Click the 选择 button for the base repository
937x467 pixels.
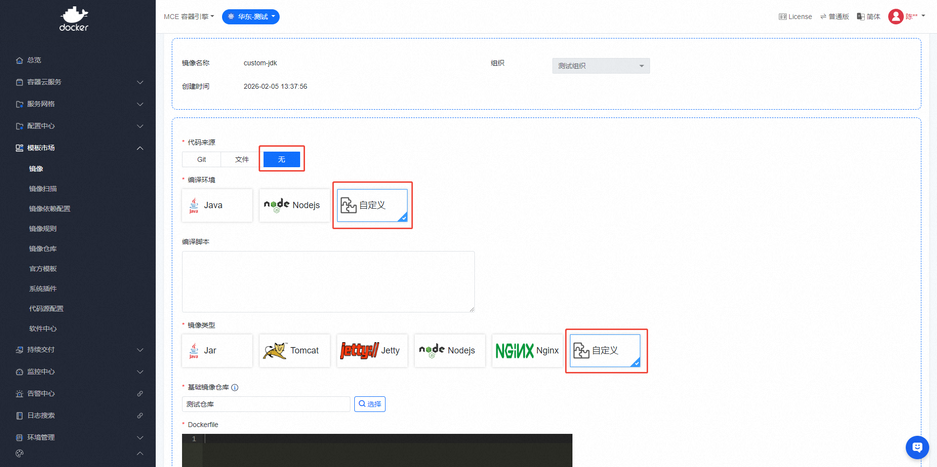tap(369, 404)
